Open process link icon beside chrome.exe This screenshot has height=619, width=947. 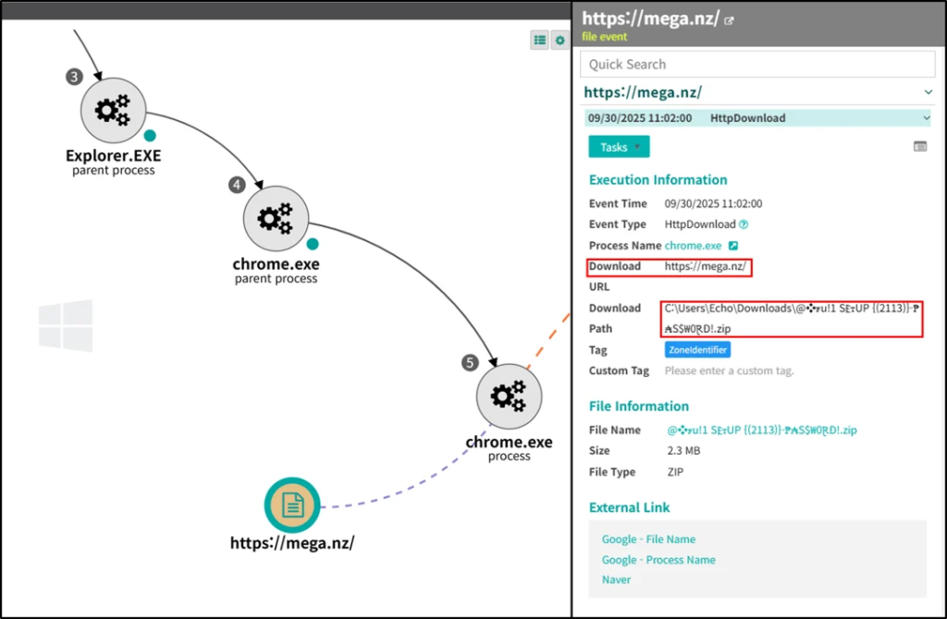coord(733,246)
